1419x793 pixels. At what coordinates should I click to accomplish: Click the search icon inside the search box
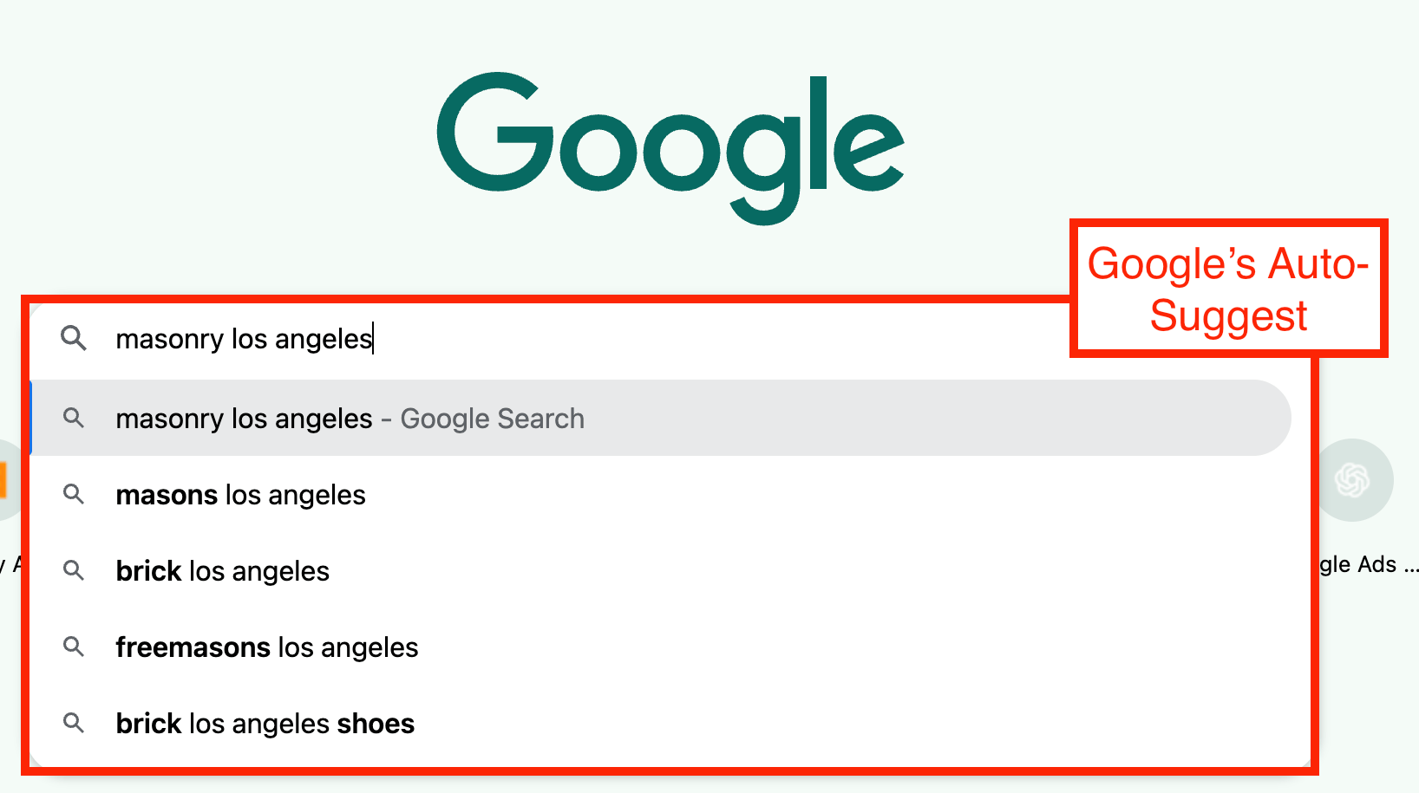[75, 339]
